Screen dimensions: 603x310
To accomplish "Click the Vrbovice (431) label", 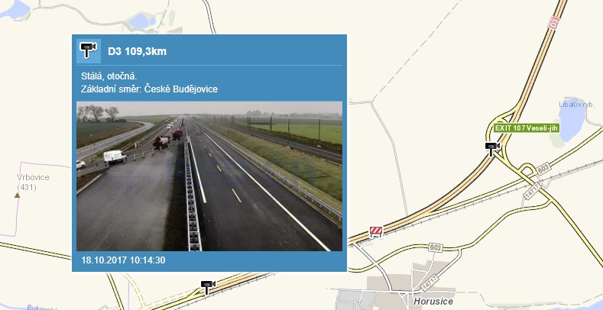I will point(33,182).
